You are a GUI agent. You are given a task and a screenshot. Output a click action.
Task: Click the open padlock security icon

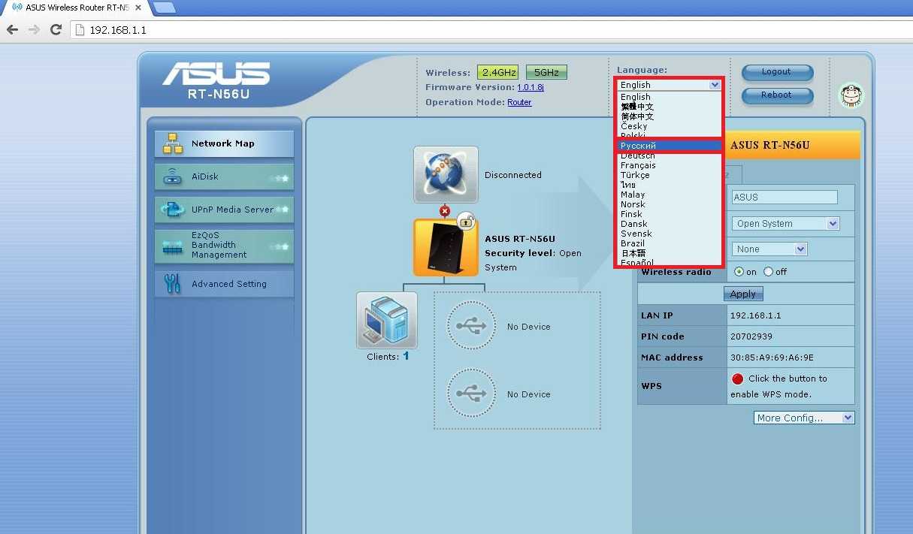466,220
